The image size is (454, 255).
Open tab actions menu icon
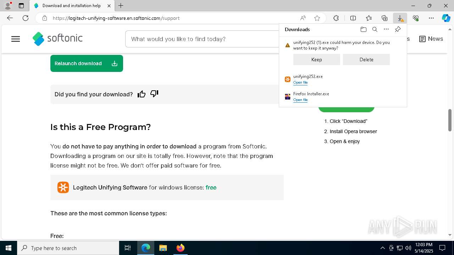[x=21, y=6]
